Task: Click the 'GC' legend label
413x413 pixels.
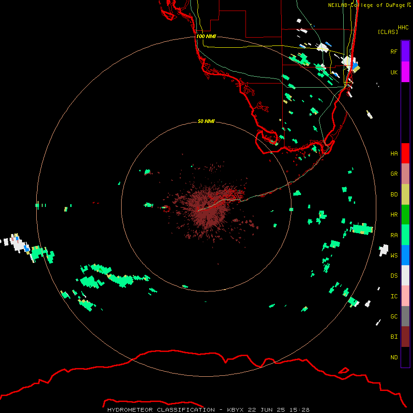Action: [394, 316]
